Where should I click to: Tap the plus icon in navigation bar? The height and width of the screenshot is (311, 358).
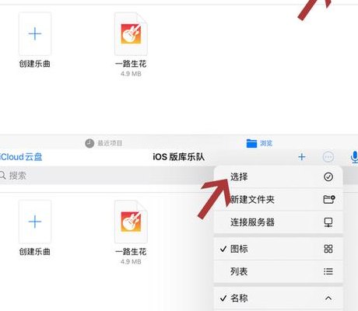(302, 157)
